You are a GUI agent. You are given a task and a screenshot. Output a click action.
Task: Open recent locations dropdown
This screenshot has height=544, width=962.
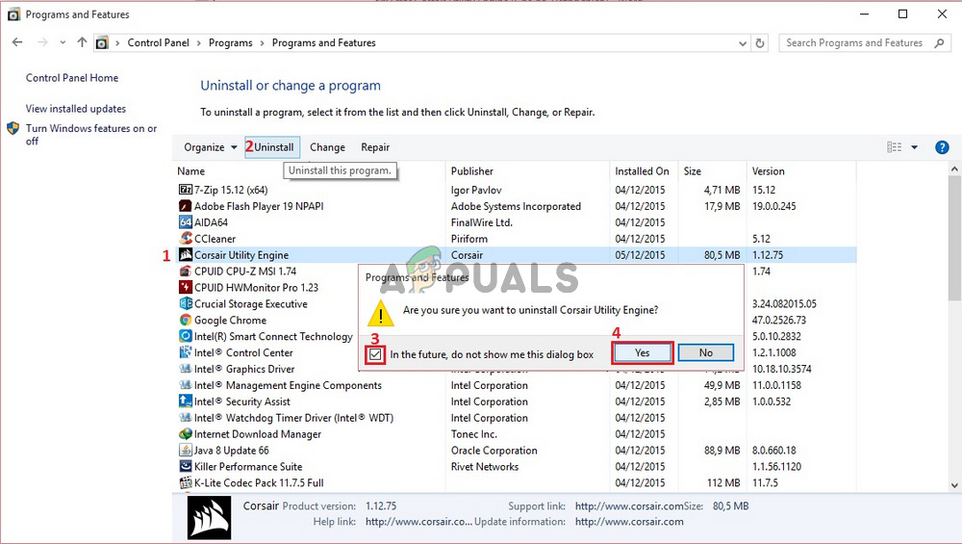pos(63,43)
